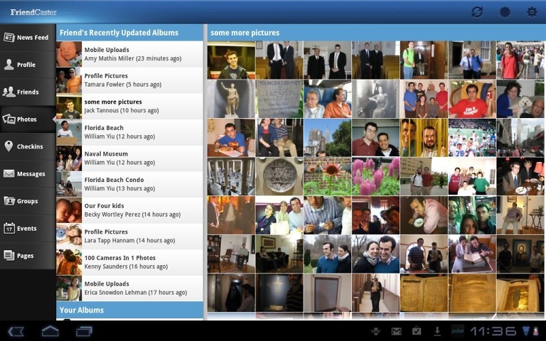Tap the refresh icon in top bar
This screenshot has height=341, width=546.
click(x=477, y=12)
